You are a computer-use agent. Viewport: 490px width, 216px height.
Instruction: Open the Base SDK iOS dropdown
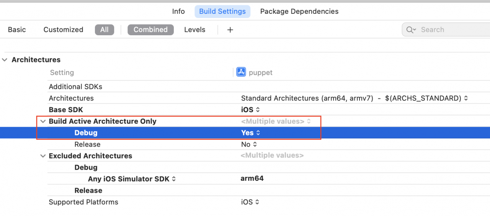coord(251,110)
